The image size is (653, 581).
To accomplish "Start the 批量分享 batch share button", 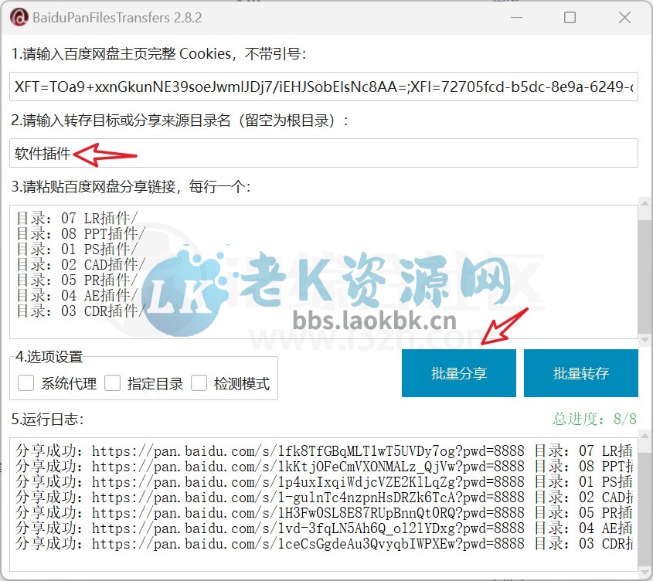I will click(459, 373).
